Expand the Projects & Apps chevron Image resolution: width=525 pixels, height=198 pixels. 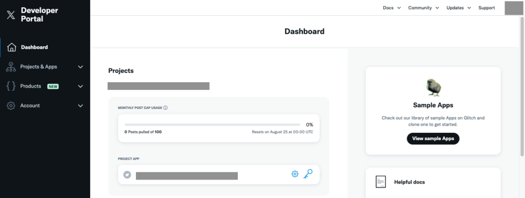[x=80, y=67]
